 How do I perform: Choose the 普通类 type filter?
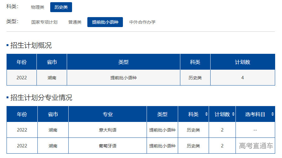click(x=75, y=22)
